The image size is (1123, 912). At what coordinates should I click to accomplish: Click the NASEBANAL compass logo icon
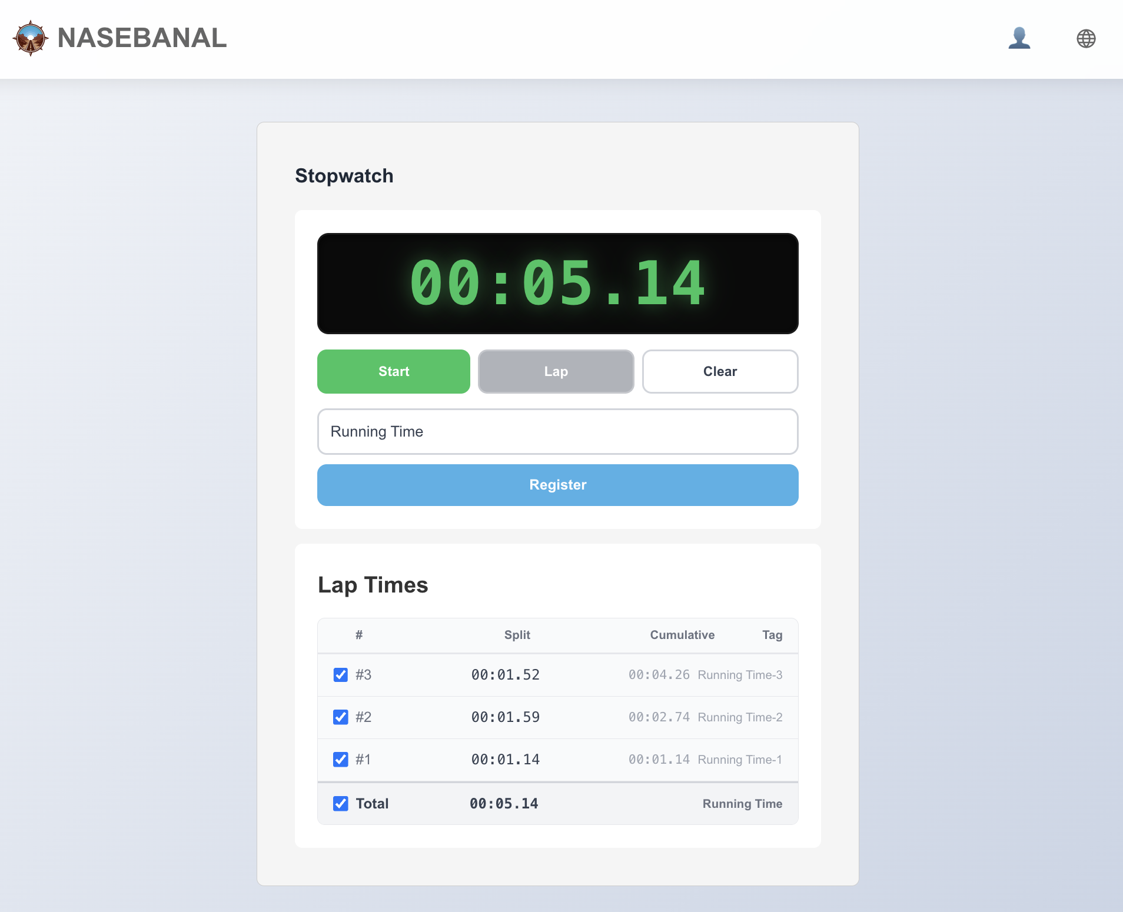coord(31,38)
